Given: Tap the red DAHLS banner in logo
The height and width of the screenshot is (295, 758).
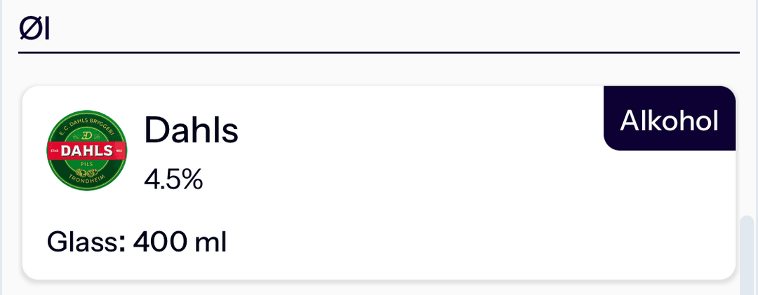Looking at the screenshot, I should pyautogui.click(x=89, y=151).
